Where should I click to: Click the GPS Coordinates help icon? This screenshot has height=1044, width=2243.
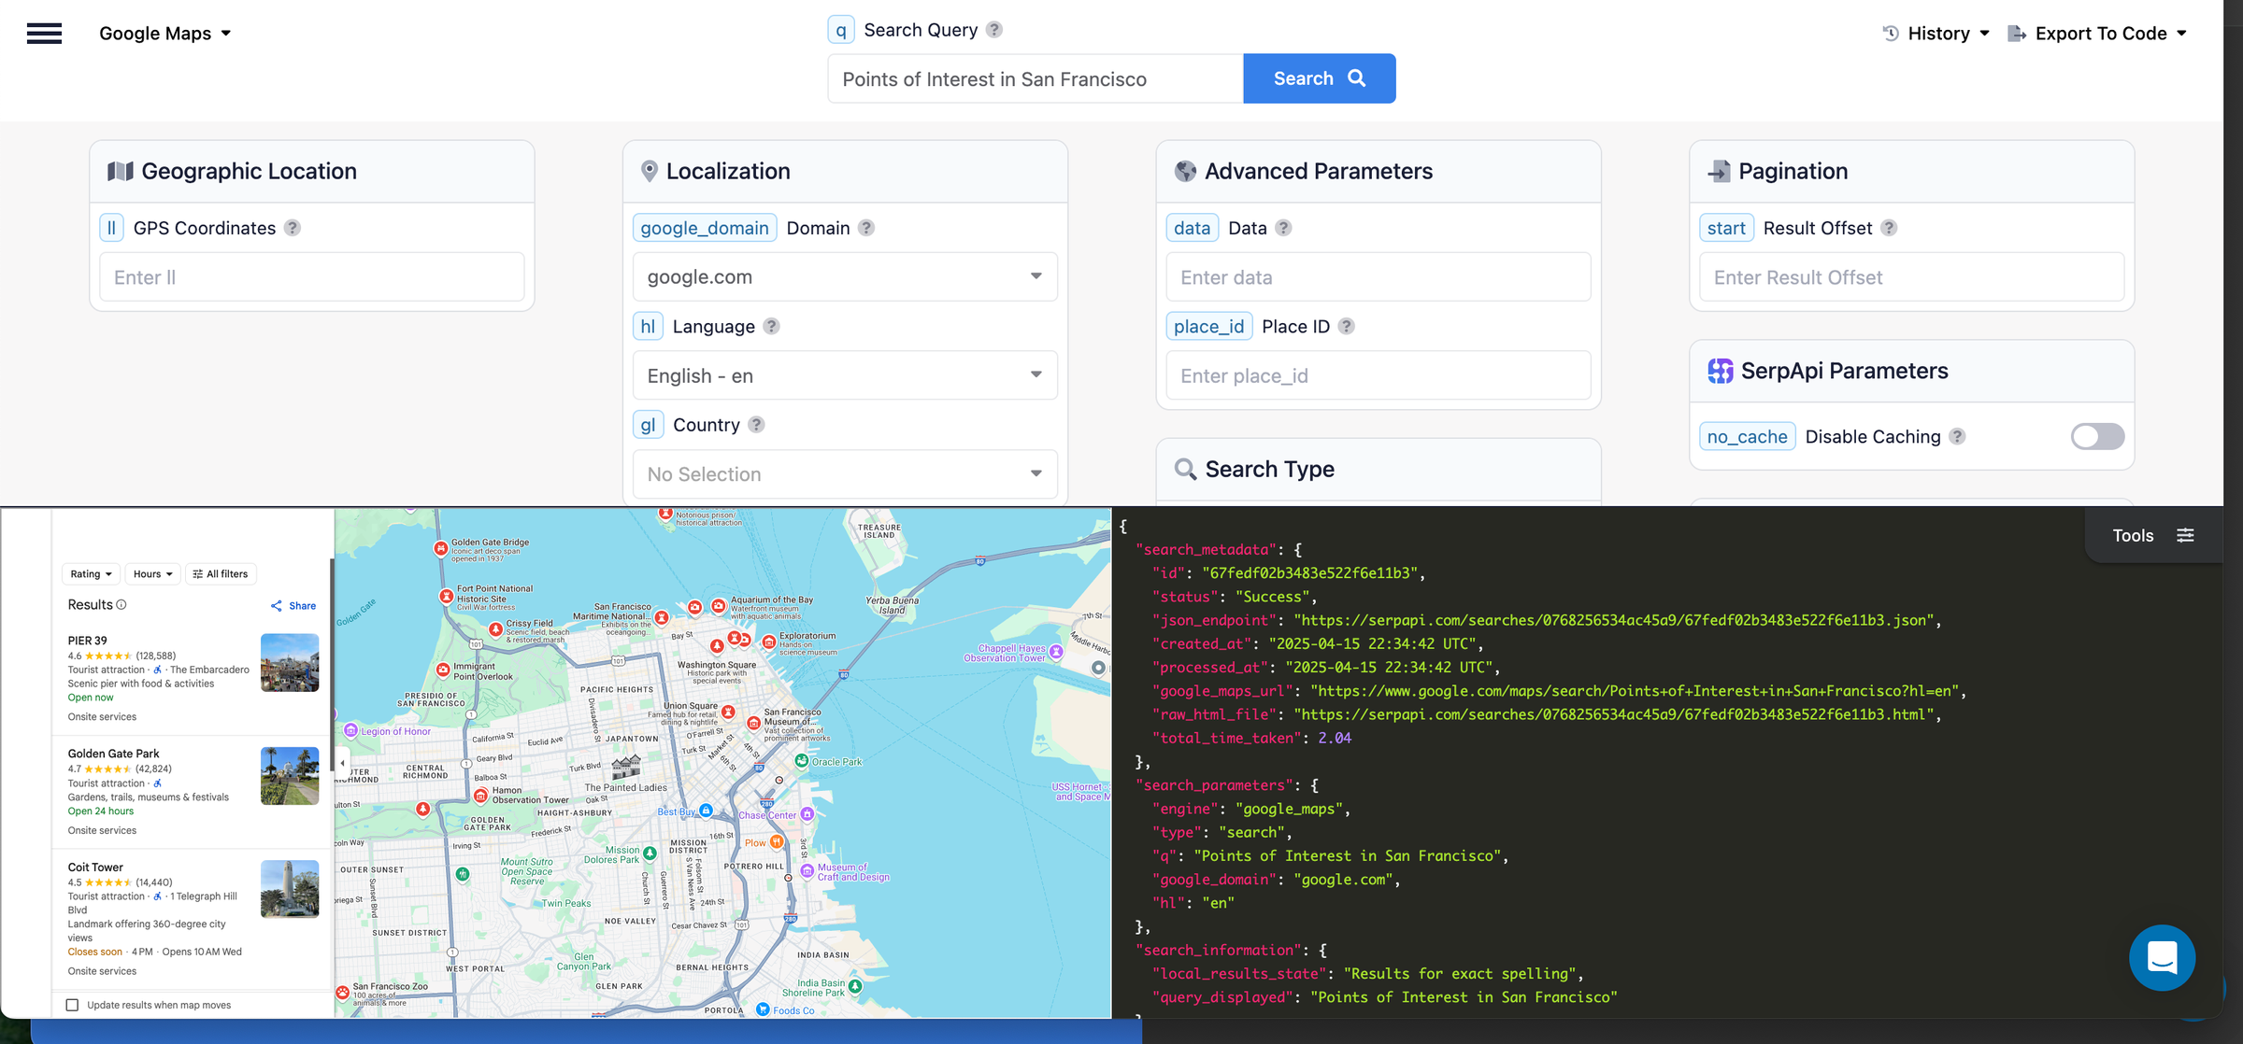pos(293,228)
